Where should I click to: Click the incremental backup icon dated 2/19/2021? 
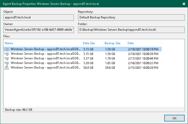[x=7, y=49]
